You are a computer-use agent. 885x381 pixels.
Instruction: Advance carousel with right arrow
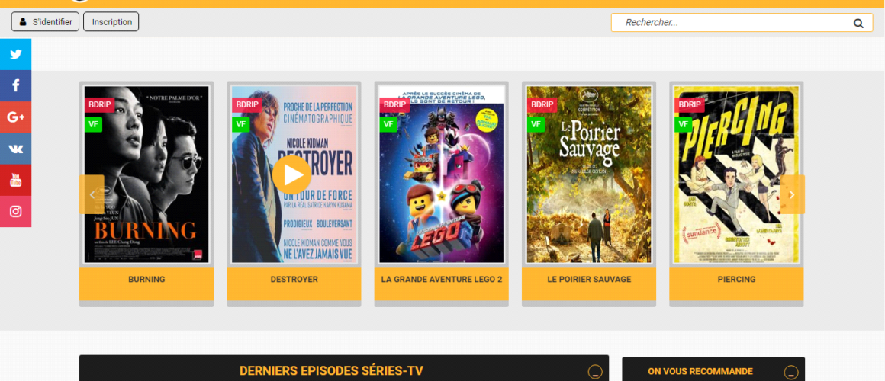tap(792, 194)
